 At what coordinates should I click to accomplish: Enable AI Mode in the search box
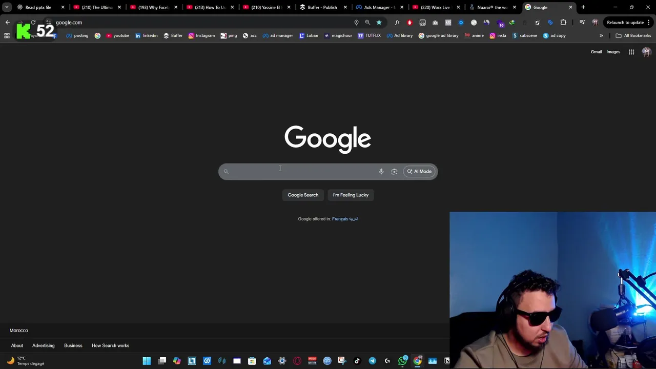pos(419,171)
